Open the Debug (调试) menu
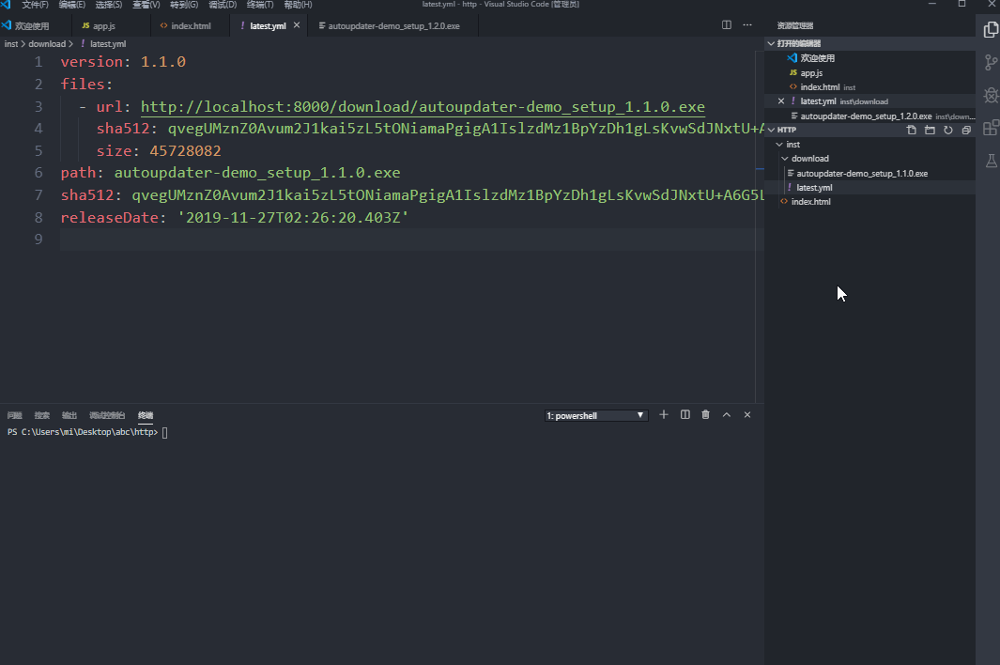The image size is (1000, 665). point(223,5)
